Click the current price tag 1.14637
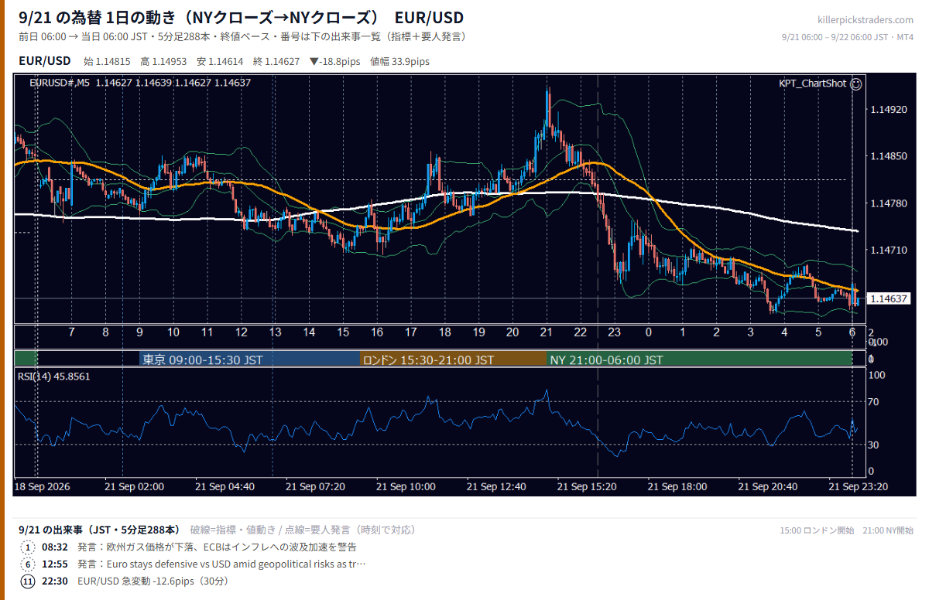The height and width of the screenshot is (600, 929). (x=888, y=298)
